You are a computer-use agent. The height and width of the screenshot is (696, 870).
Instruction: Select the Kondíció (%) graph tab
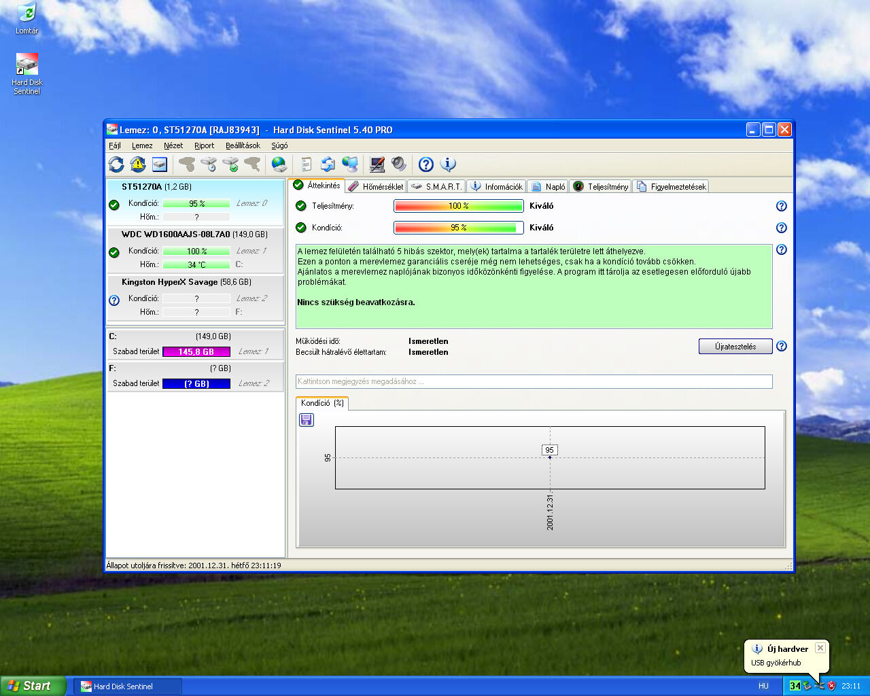[322, 403]
